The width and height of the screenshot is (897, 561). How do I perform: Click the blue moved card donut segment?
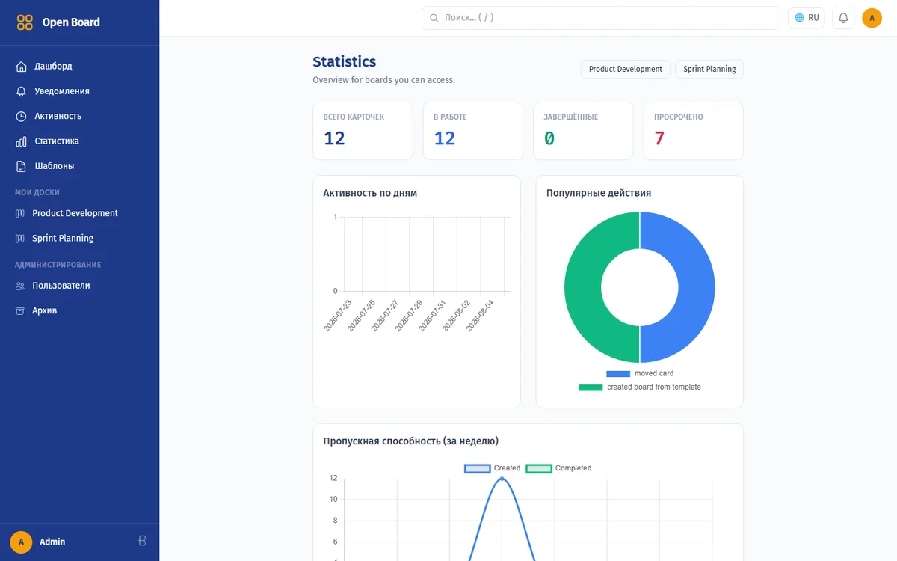(x=697, y=288)
